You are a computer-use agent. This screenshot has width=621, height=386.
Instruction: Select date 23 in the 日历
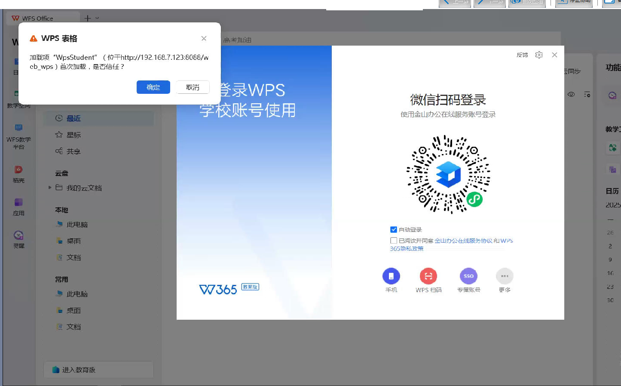coord(610,287)
